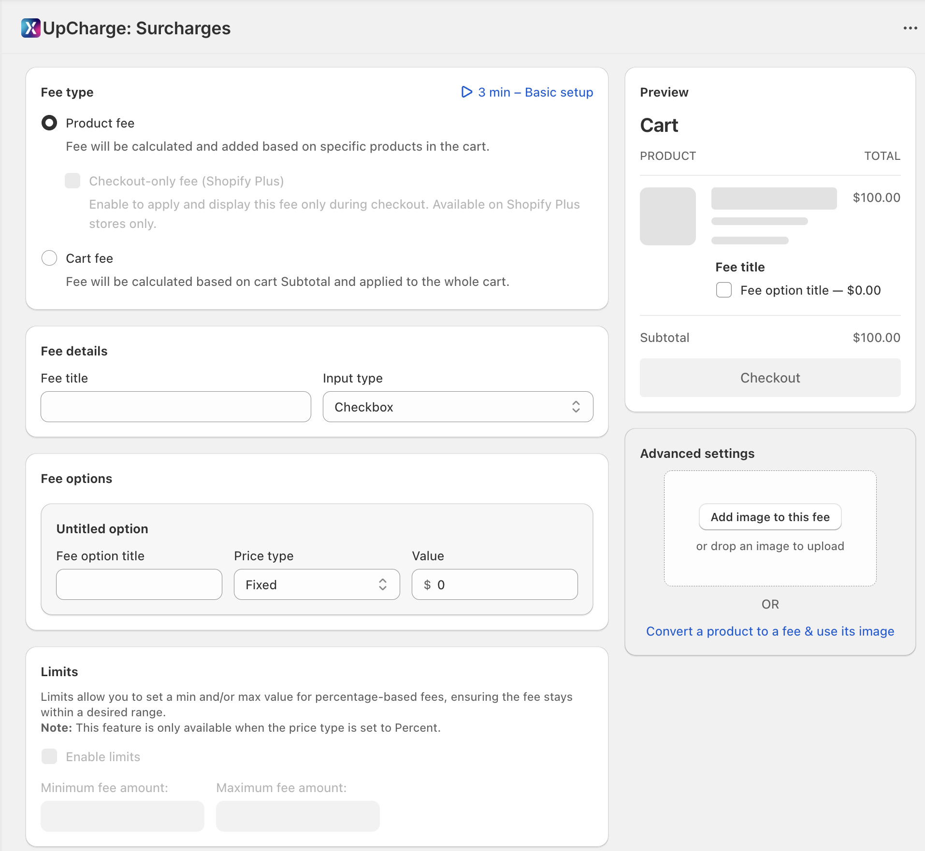Select the Product fee radio button

click(x=49, y=123)
